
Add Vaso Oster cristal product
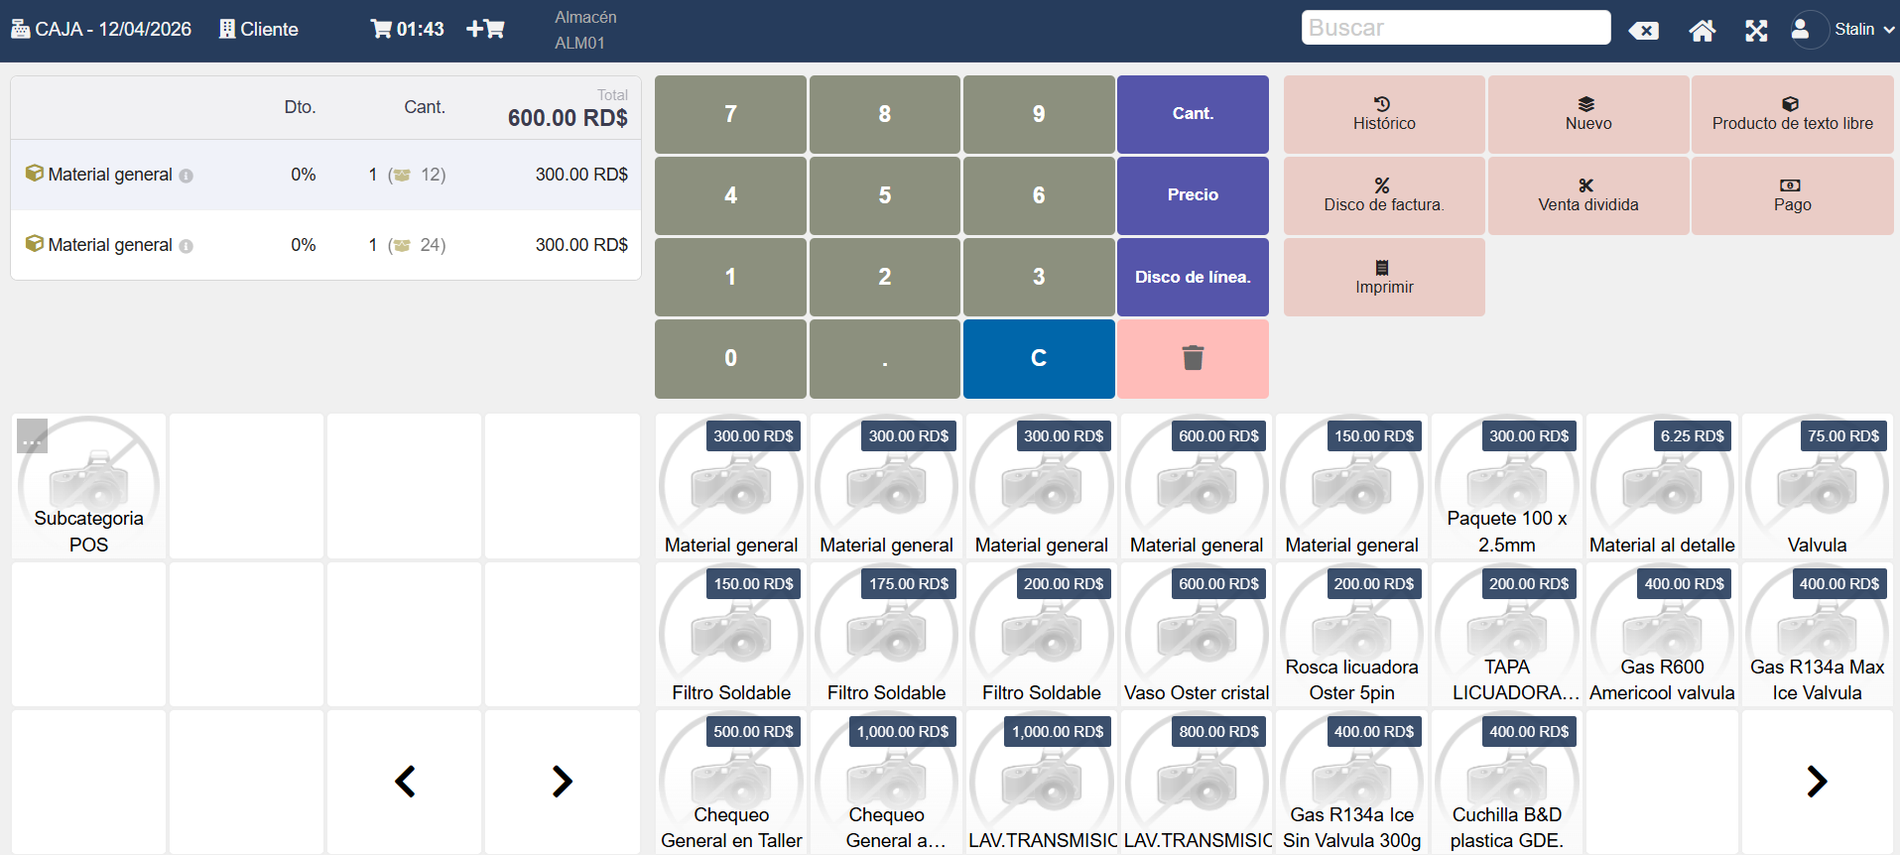(x=1197, y=635)
